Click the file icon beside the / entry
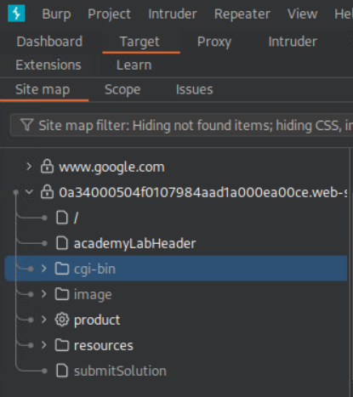 coord(62,218)
